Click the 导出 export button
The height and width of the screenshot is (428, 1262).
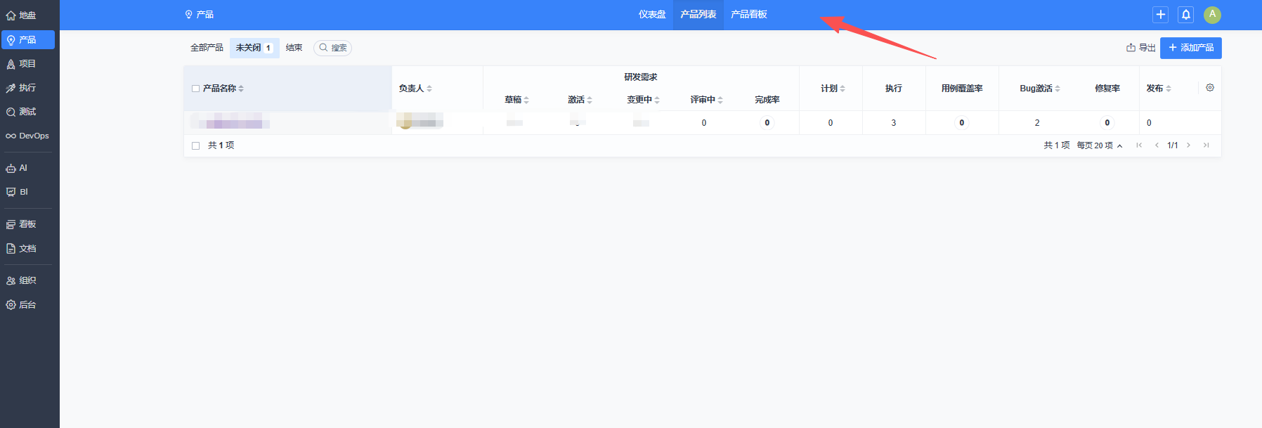1140,48
